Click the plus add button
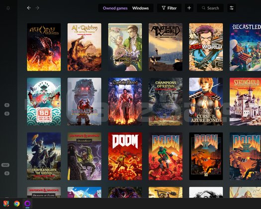Screen dimensions: 261x209 point(189,8)
